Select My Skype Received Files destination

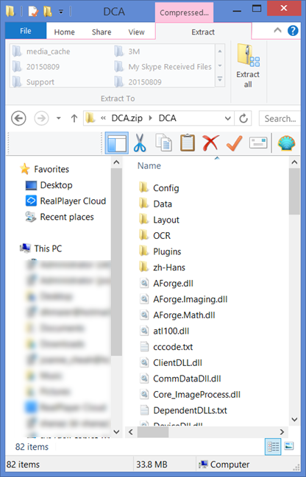(x=163, y=67)
